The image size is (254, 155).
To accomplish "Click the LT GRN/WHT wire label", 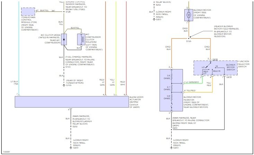I will point(192,82).
